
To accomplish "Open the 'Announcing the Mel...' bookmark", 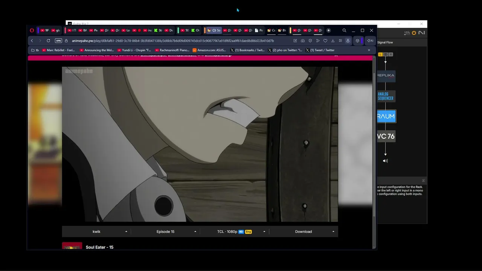I will [97, 50].
